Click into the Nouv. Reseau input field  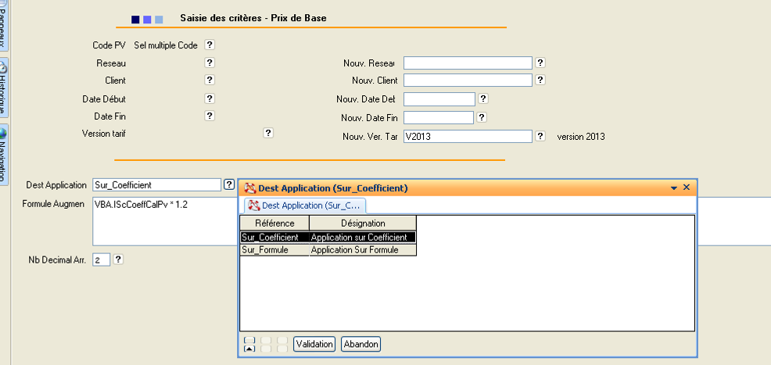point(468,63)
